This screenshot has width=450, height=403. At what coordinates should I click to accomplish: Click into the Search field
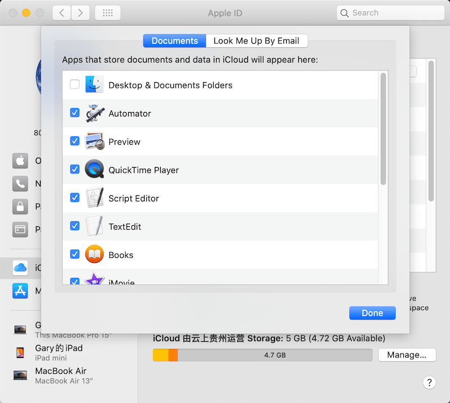pyautogui.click(x=390, y=13)
